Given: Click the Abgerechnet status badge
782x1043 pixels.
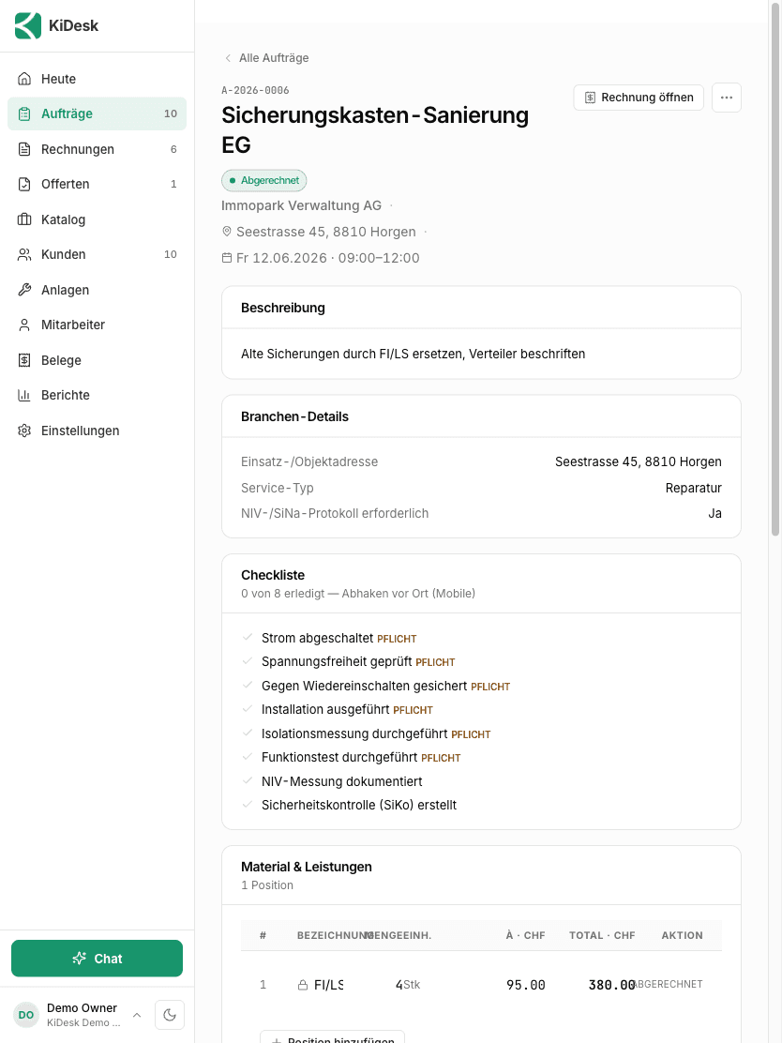Looking at the screenshot, I should point(264,180).
